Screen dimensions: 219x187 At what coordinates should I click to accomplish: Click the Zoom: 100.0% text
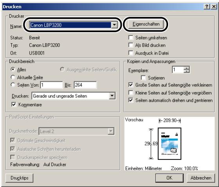[185, 169]
